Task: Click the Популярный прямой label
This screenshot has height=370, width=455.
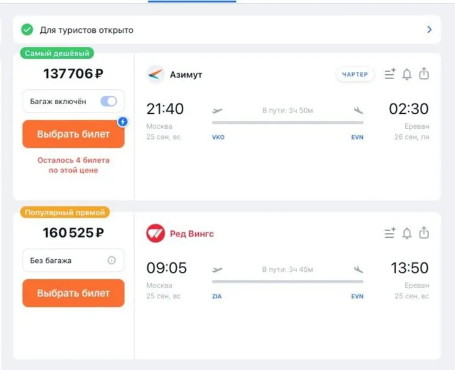Action: 65,212
